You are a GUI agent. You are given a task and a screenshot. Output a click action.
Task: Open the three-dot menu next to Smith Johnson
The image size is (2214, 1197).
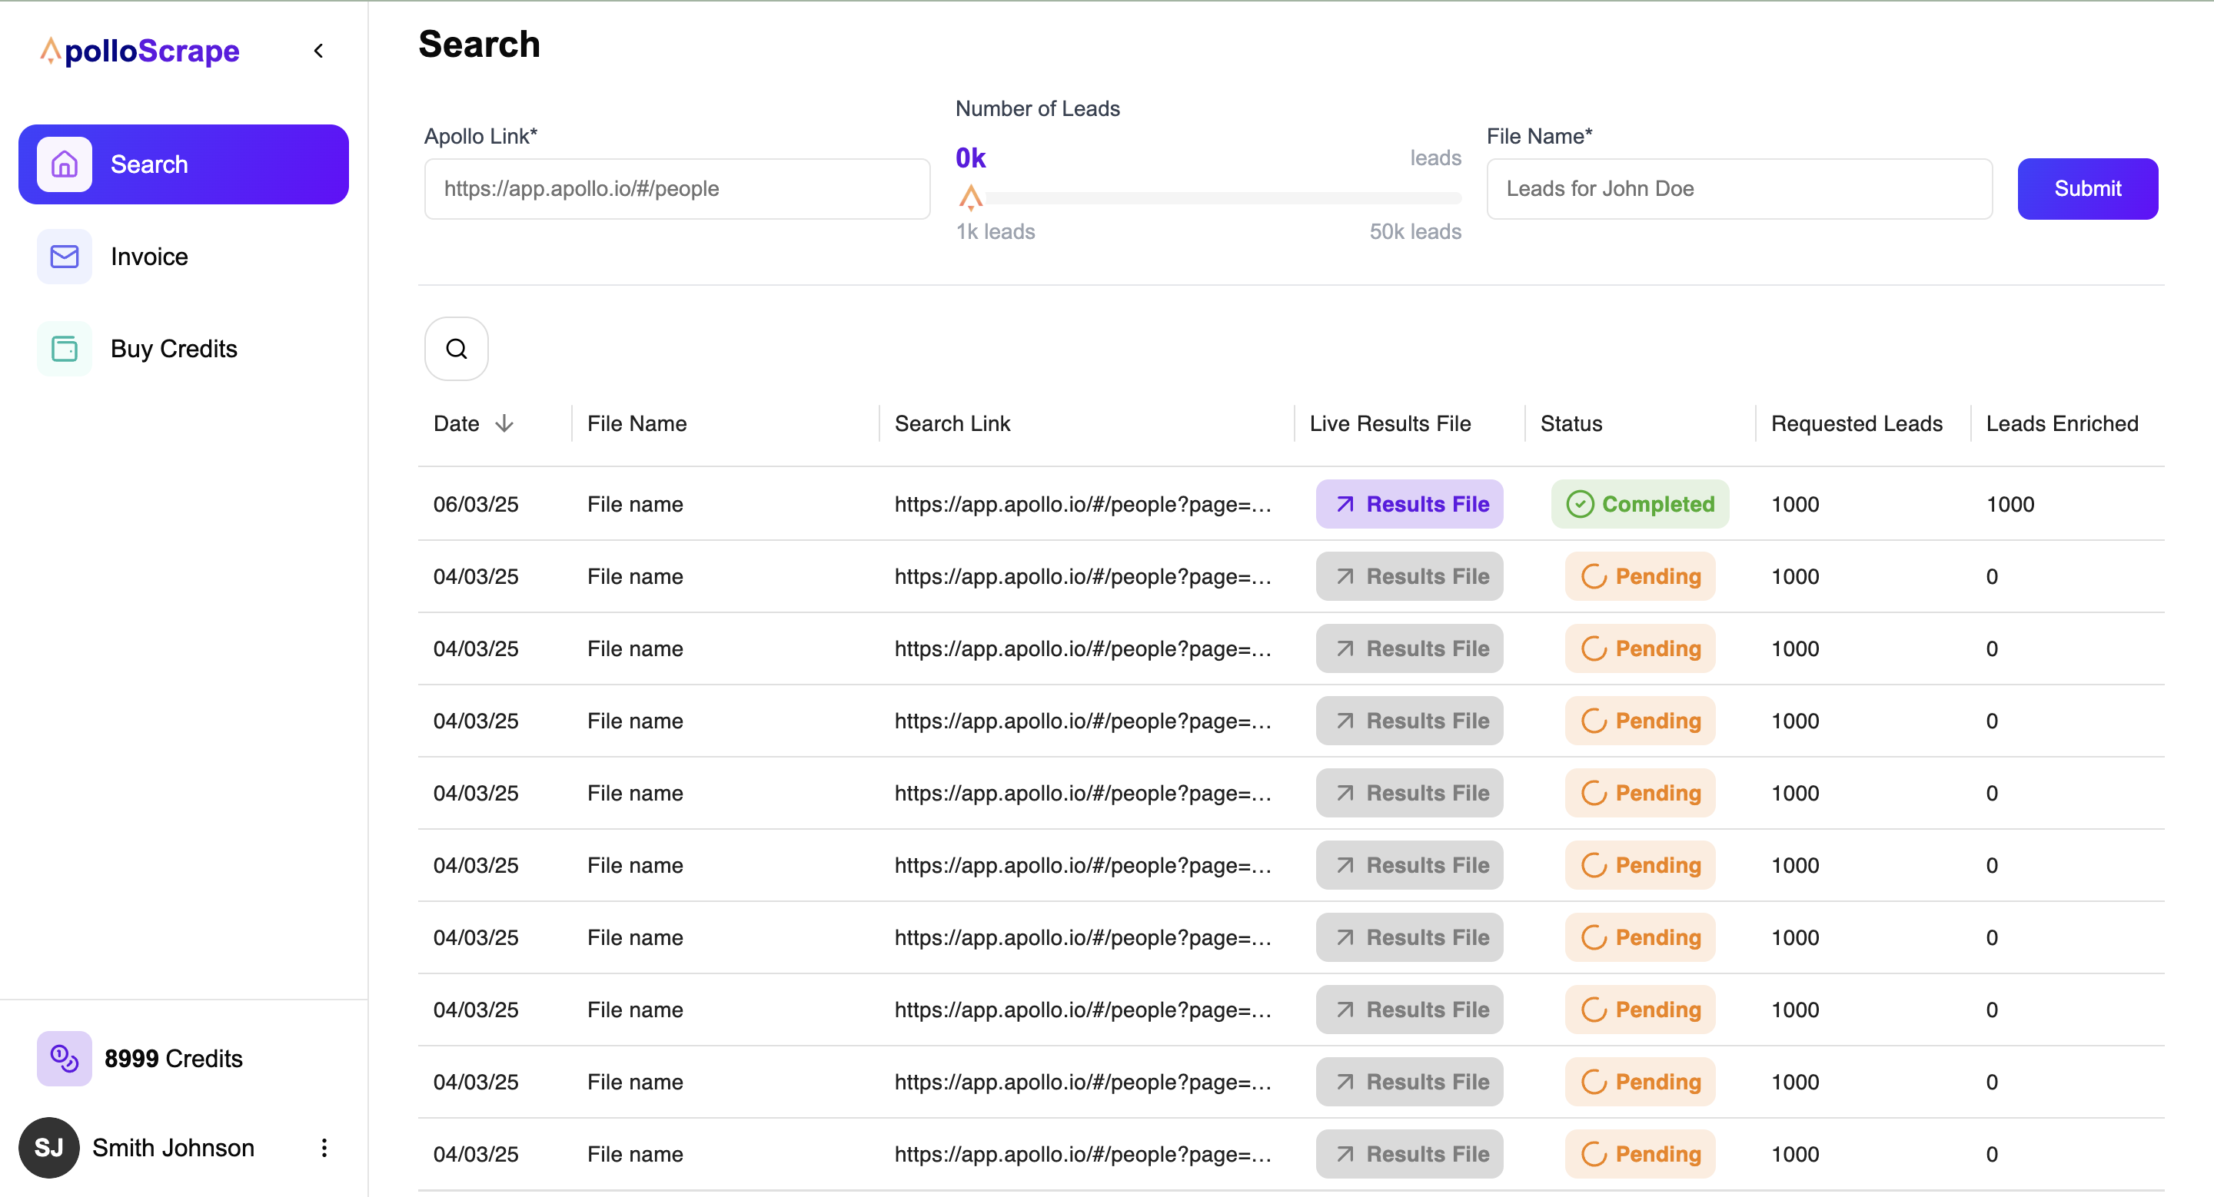click(x=324, y=1147)
